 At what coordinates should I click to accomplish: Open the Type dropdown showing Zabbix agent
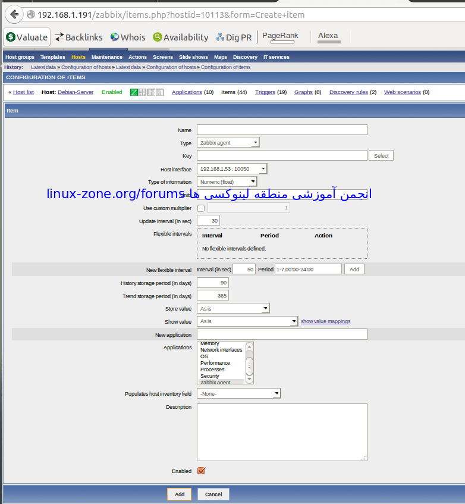tap(228, 143)
